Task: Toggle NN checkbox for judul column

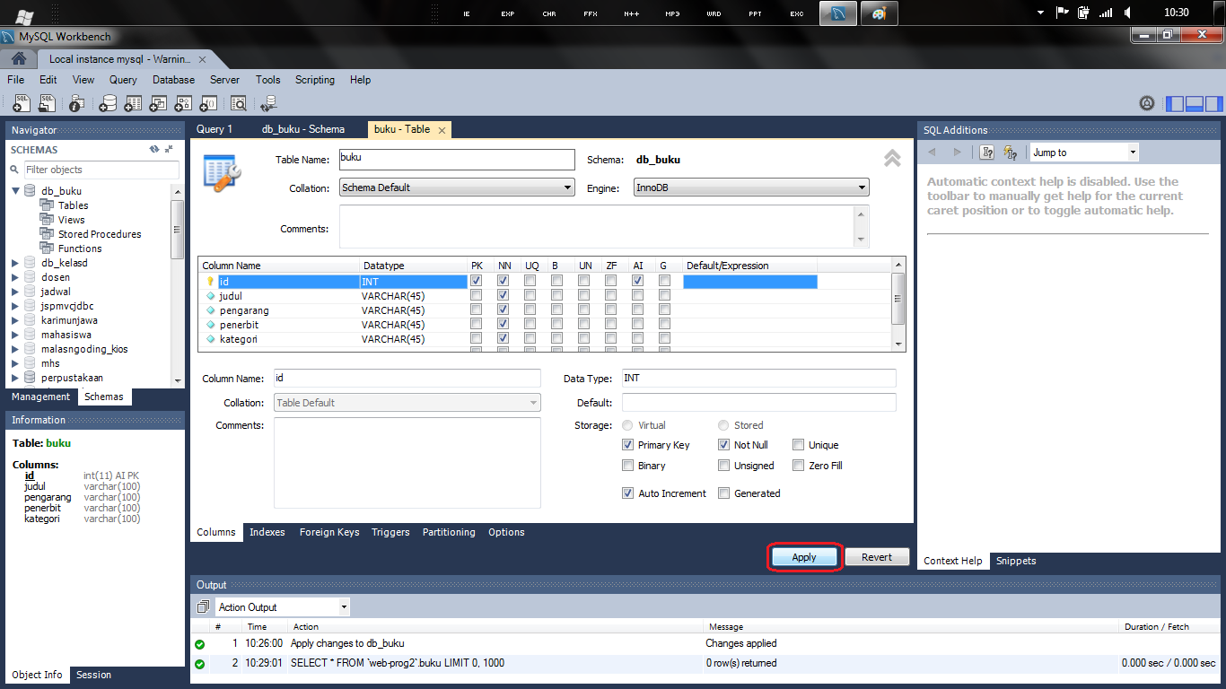Action: [504, 295]
